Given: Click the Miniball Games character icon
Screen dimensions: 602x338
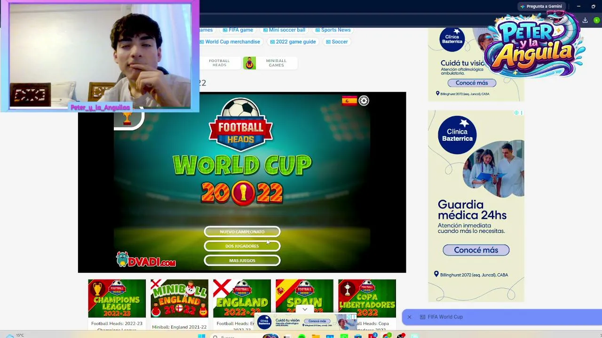Looking at the screenshot, I should (x=249, y=63).
